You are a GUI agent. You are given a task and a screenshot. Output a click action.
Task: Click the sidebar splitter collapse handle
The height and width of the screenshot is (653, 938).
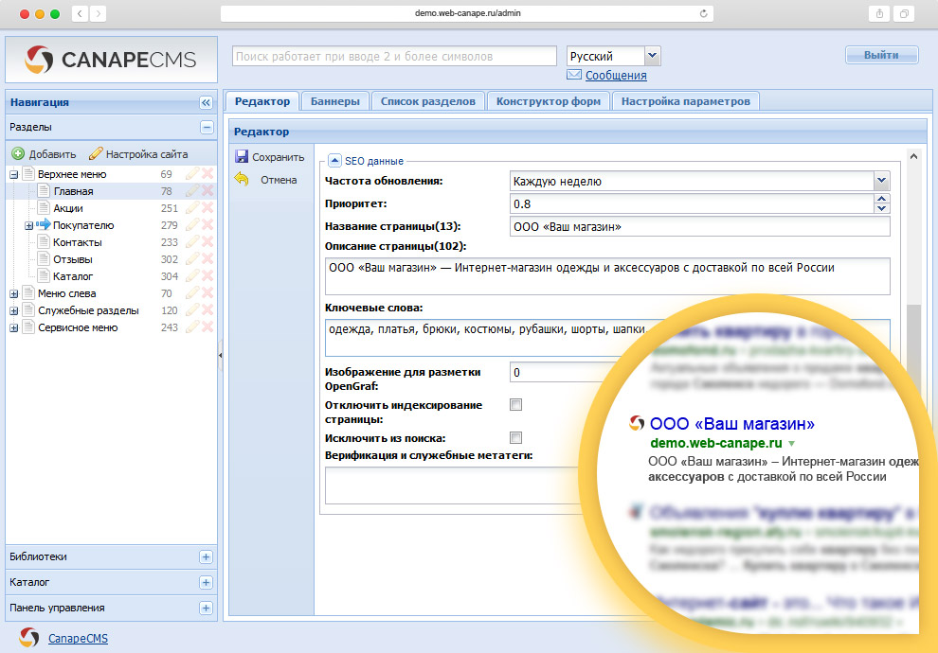[220, 355]
